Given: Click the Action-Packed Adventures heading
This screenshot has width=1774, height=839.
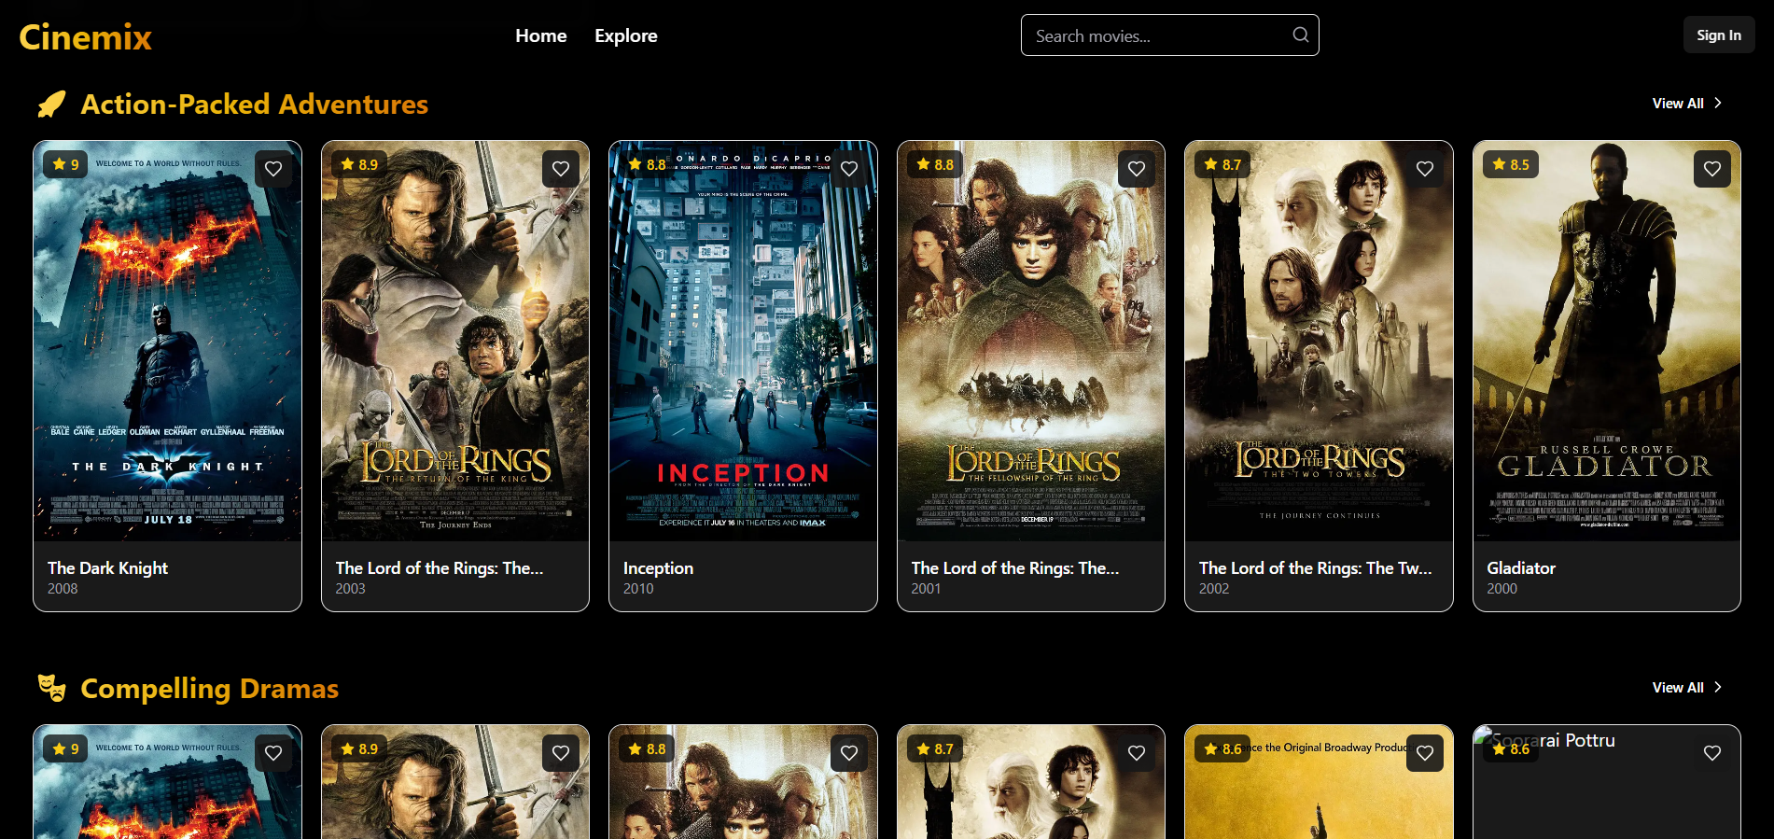Looking at the screenshot, I should (254, 105).
